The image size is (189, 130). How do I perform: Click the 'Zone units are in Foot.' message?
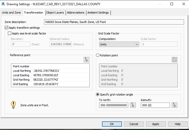35,105
